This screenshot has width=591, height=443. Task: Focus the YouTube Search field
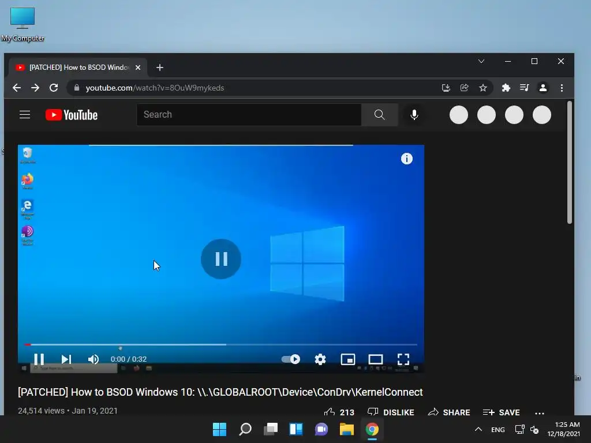(x=249, y=115)
